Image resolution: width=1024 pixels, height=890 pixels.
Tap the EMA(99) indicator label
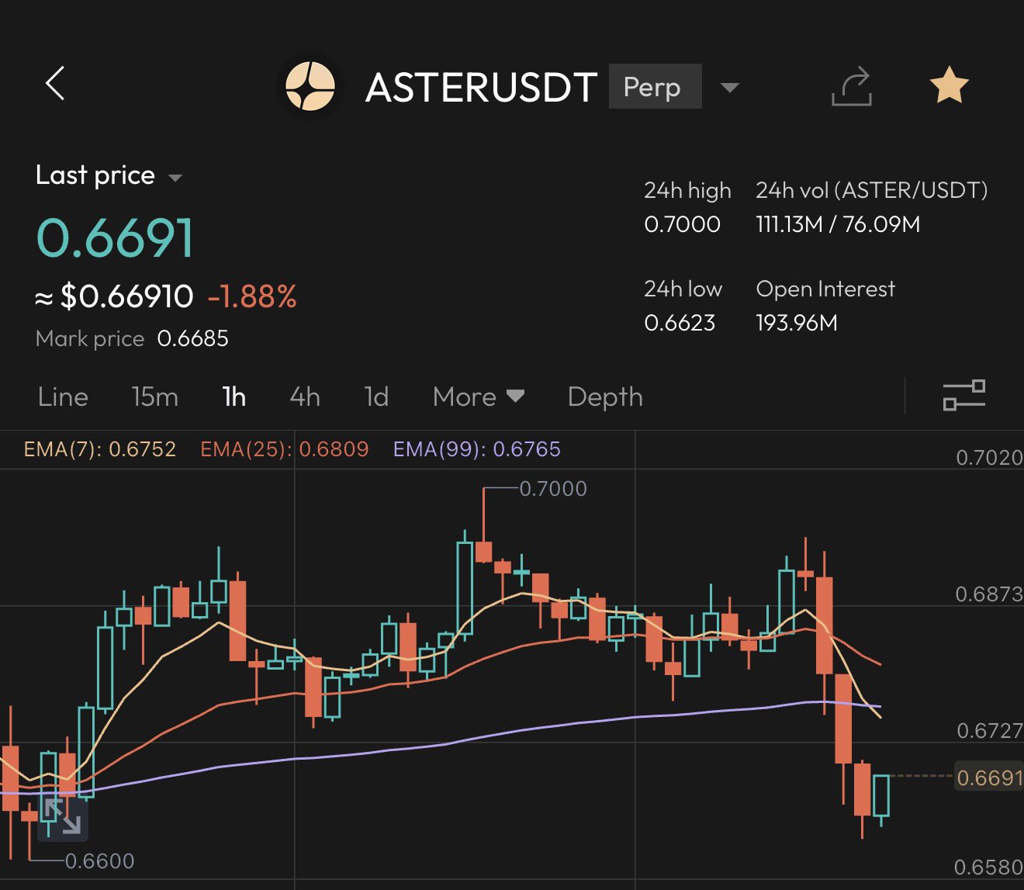coord(476,449)
